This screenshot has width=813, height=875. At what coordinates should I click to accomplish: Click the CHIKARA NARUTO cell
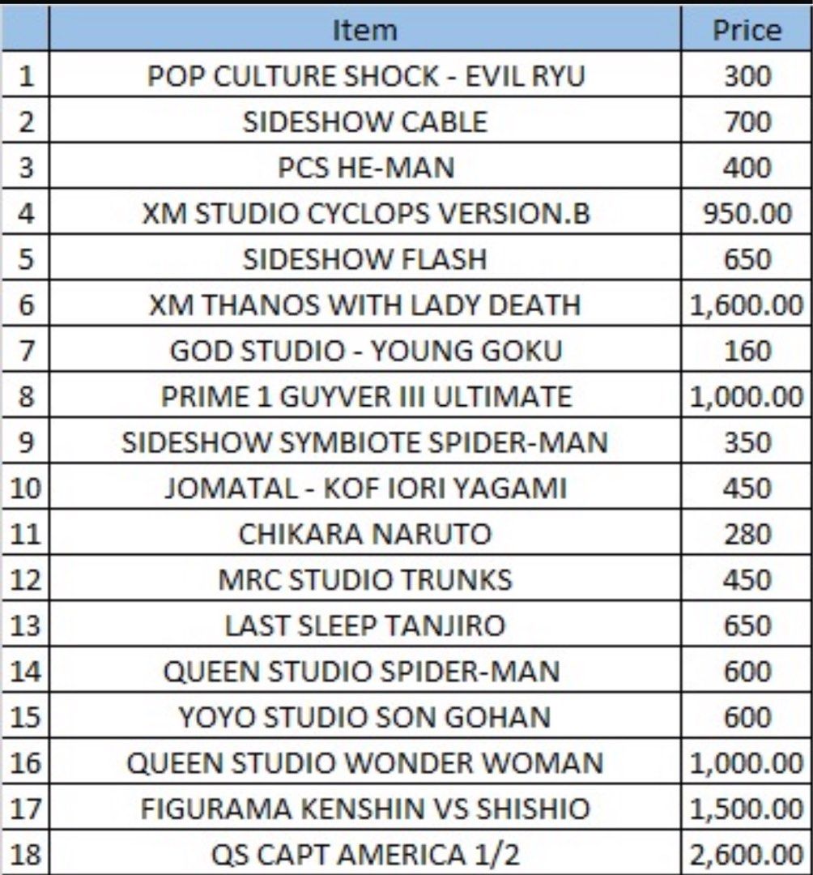click(x=364, y=531)
